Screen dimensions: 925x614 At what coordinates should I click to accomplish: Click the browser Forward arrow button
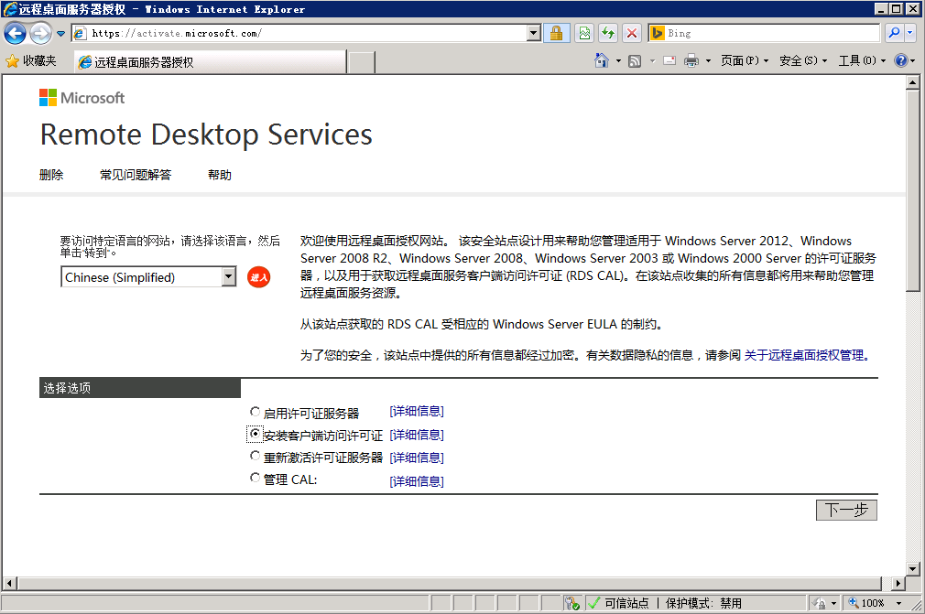pos(40,33)
